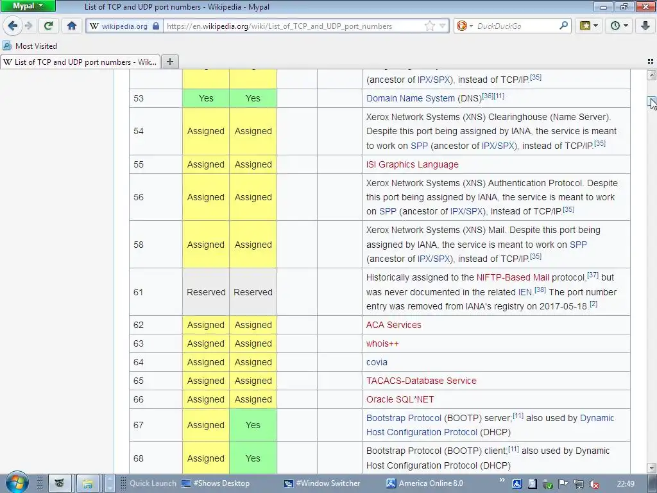Click #Window Switcher quick launch item

point(322,483)
